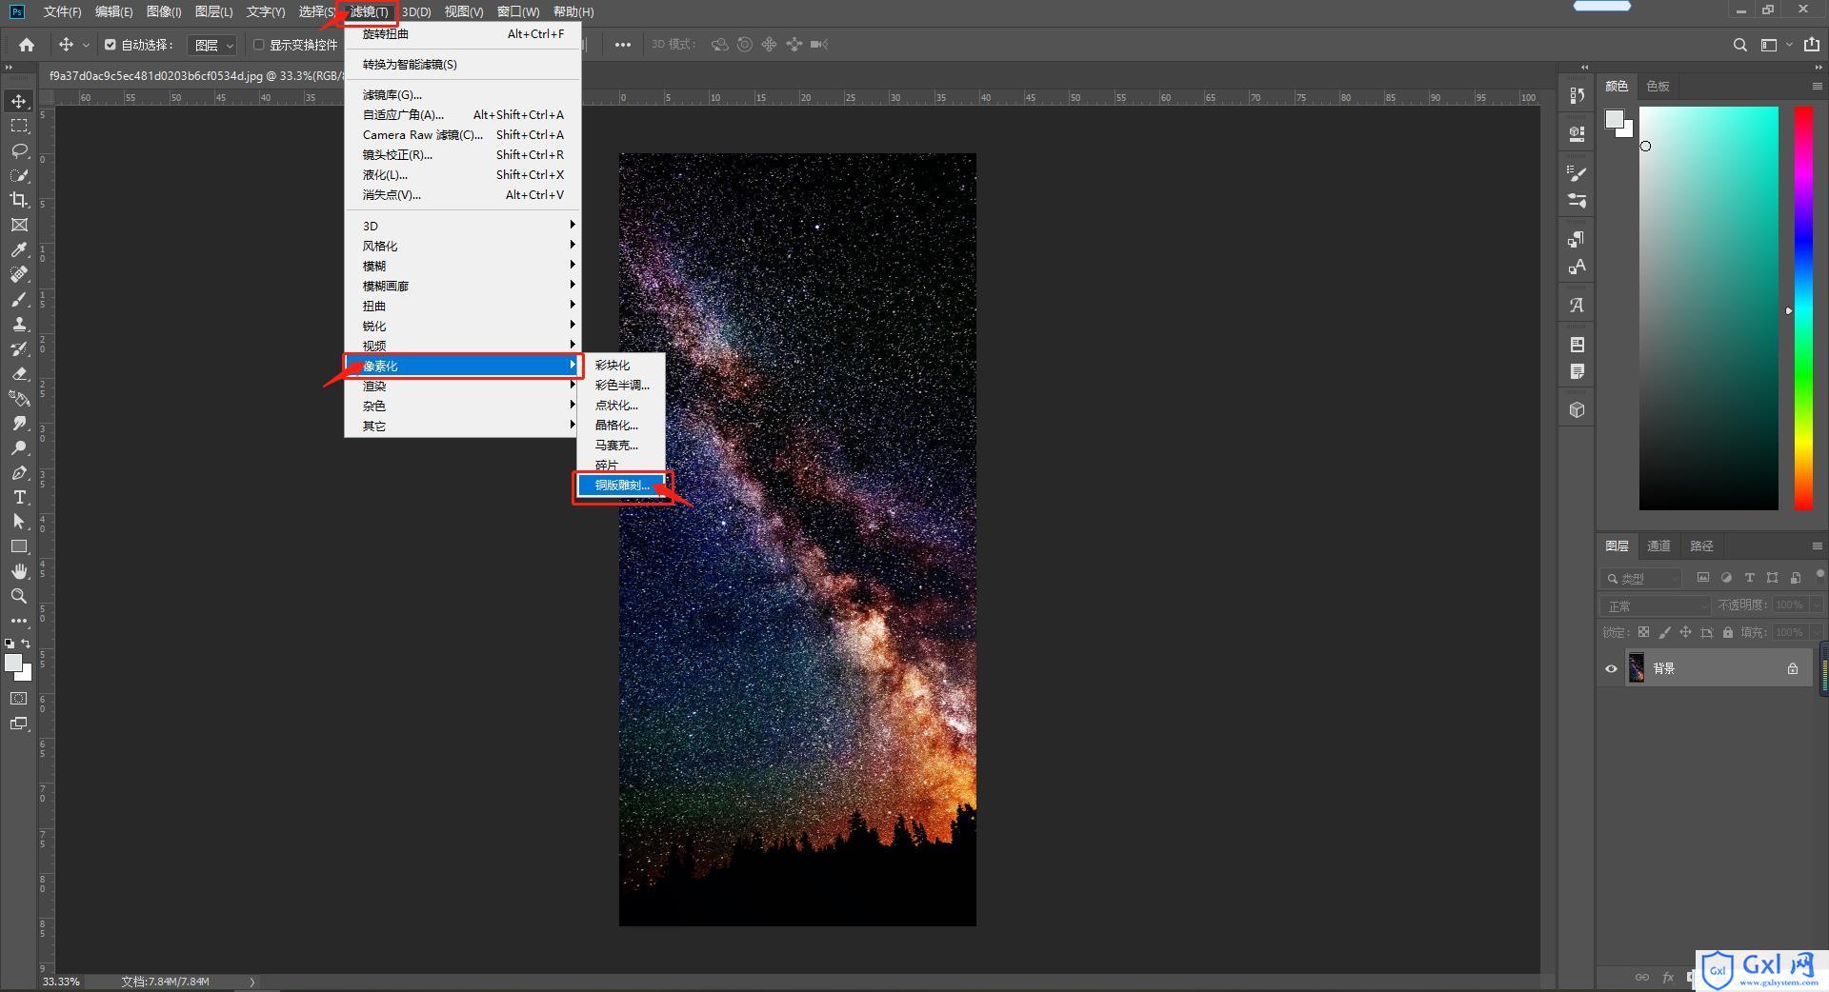
Task: Click the layer effects fx icon
Action: 1667,977
